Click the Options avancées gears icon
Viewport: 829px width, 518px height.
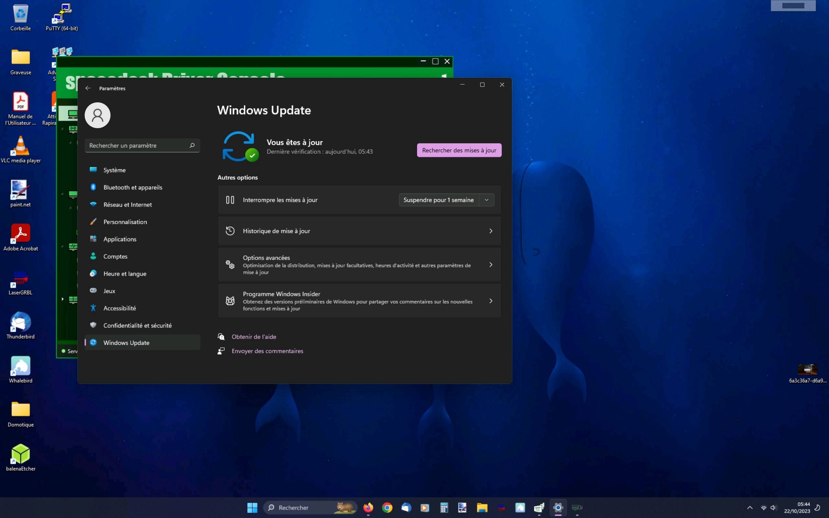coord(230,265)
